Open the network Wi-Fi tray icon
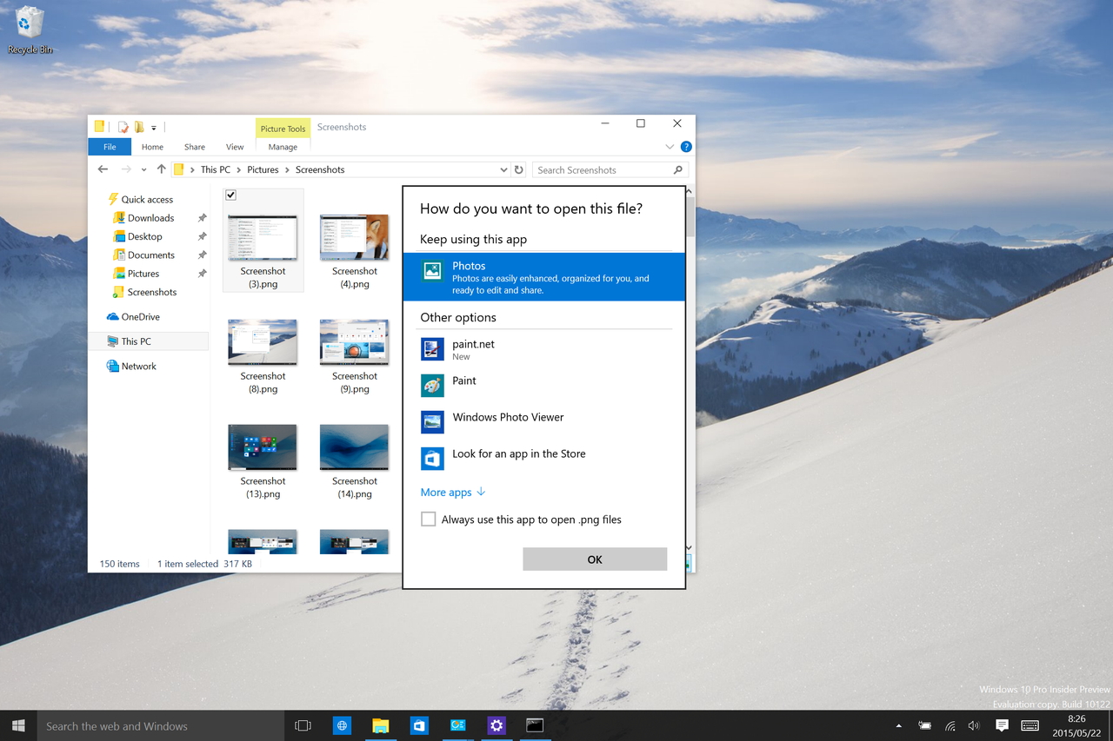Screen dimensions: 1113x741 (x=950, y=725)
